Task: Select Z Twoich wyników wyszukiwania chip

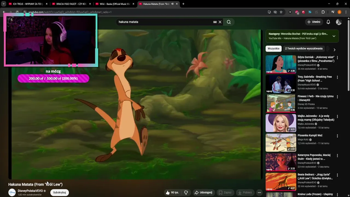Action: [304, 48]
